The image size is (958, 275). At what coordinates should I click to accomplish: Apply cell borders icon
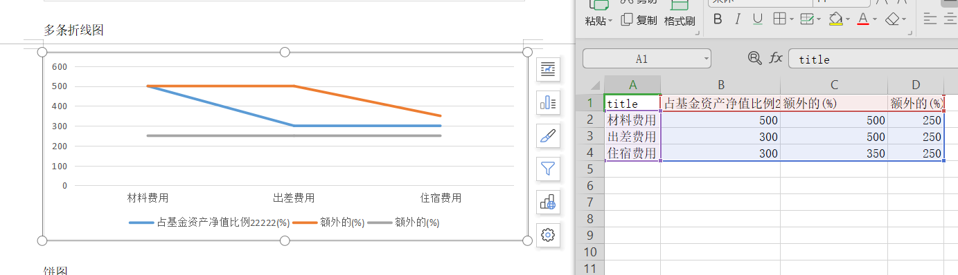coord(779,19)
